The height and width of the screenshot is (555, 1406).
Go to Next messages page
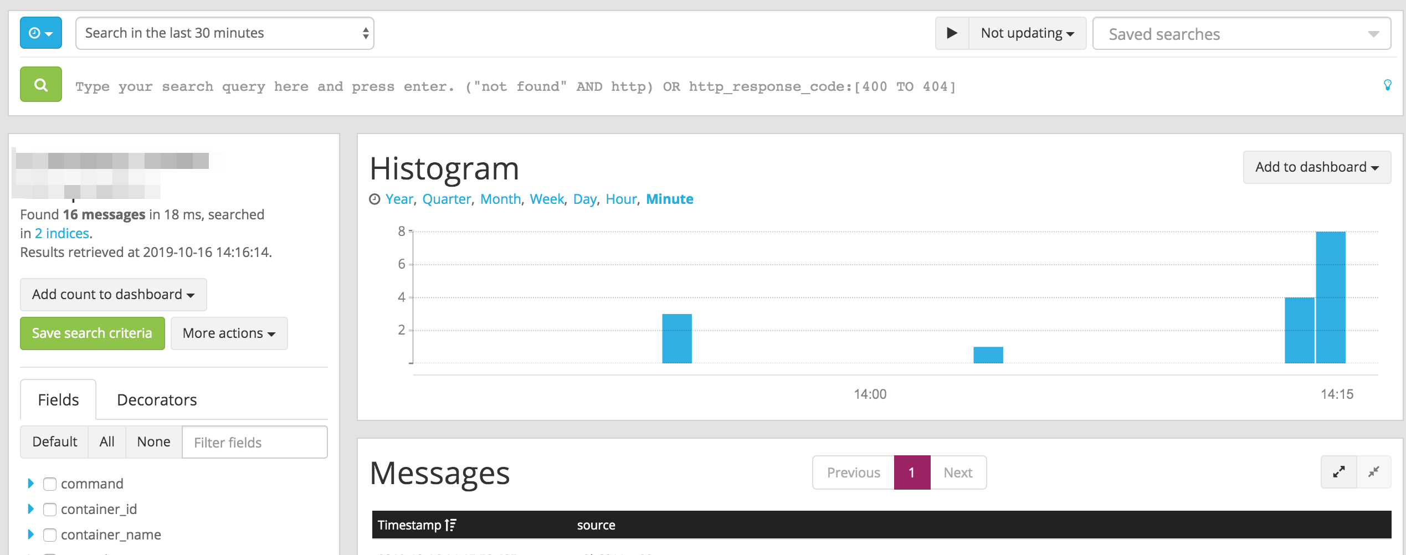[958, 472]
